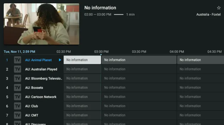This screenshot has width=224, height=125.
Task: Click TV logo icon for AU: Cartoon Network
Action: point(17,97)
